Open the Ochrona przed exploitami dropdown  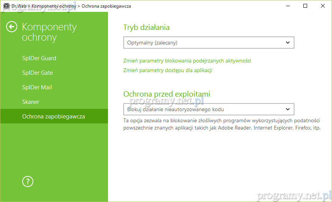click(209, 109)
